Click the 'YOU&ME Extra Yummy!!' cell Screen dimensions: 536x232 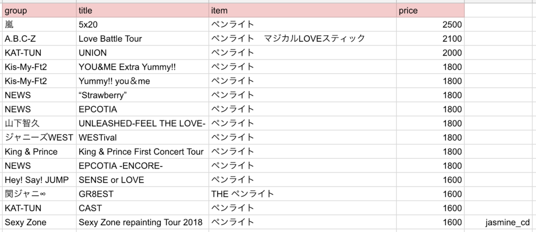pos(142,67)
